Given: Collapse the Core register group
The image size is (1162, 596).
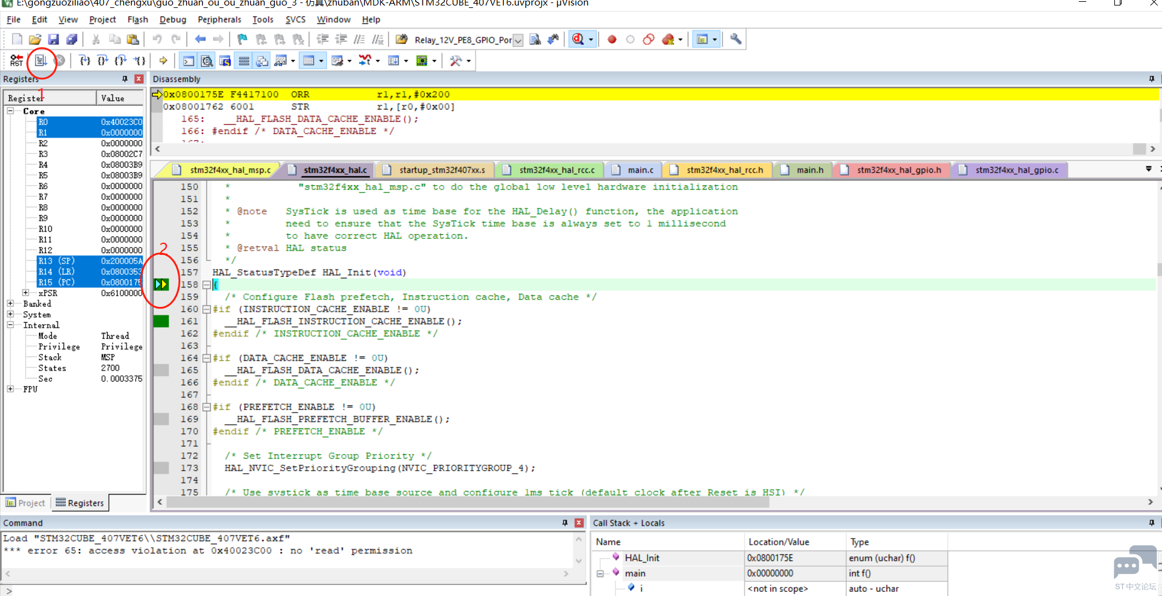Looking at the screenshot, I should pyautogui.click(x=10, y=111).
